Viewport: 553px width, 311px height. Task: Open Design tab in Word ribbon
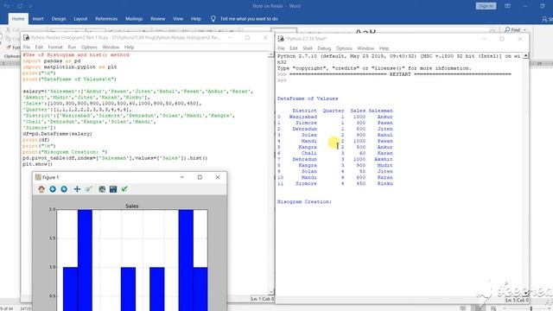(x=59, y=19)
